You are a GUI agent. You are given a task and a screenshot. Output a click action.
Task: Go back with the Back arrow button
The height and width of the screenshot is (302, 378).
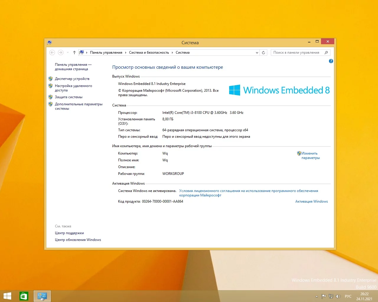(x=52, y=52)
